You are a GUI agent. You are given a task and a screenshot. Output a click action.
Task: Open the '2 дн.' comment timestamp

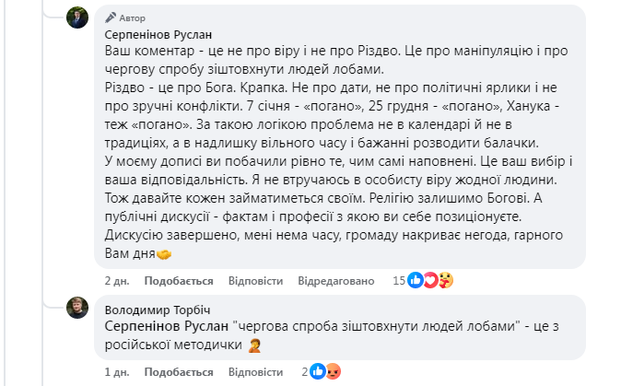(116, 281)
